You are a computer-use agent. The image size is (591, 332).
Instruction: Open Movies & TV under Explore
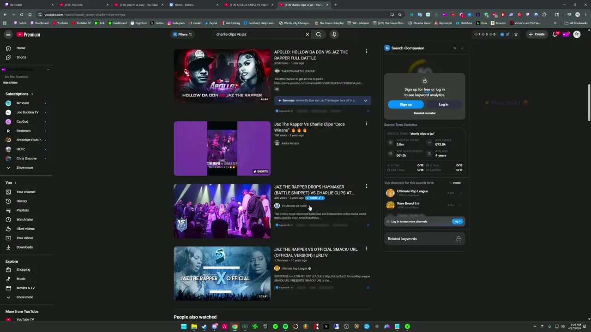(26, 288)
